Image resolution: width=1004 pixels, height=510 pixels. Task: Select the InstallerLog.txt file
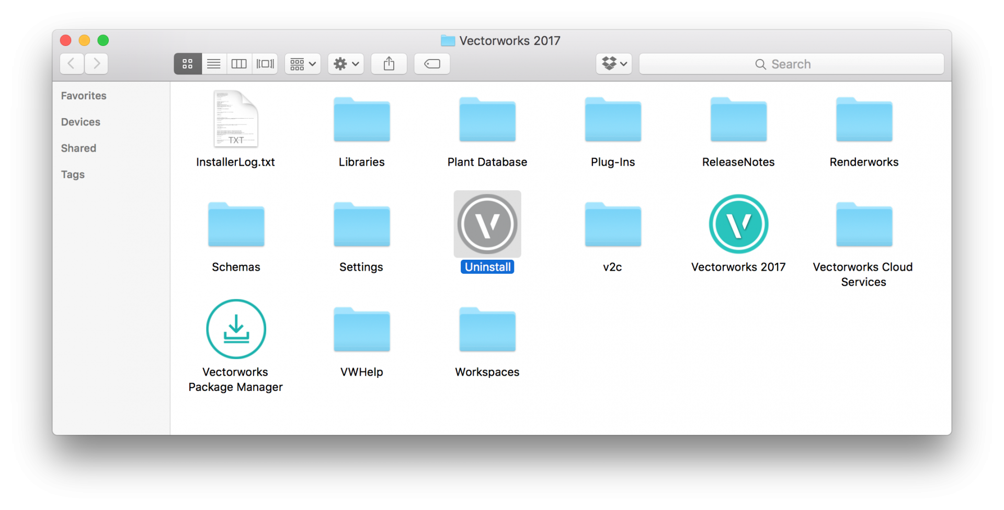[236, 120]
